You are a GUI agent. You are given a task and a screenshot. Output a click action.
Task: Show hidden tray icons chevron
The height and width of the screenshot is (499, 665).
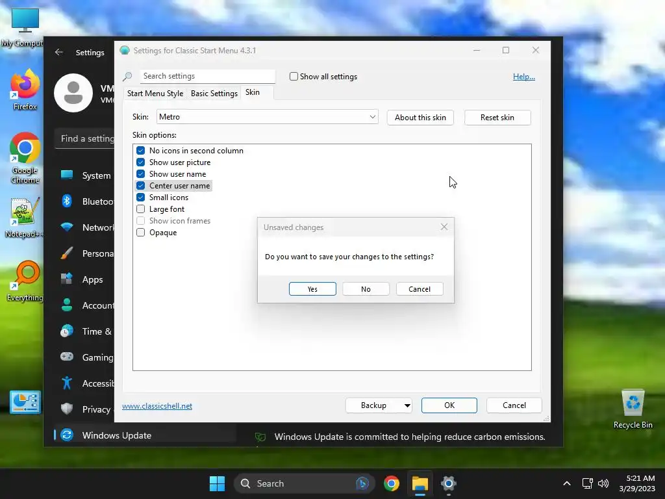tap(566, 483)
